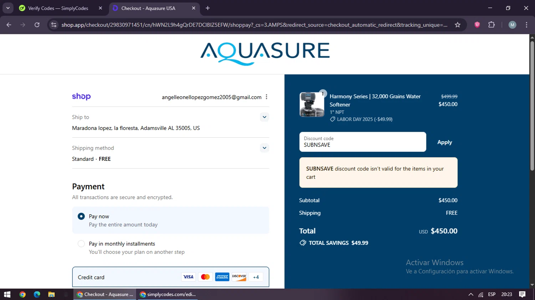Close the Checkout Aquasure USA tab
This screenshot has width=535, height=300.
pos(194,8)
